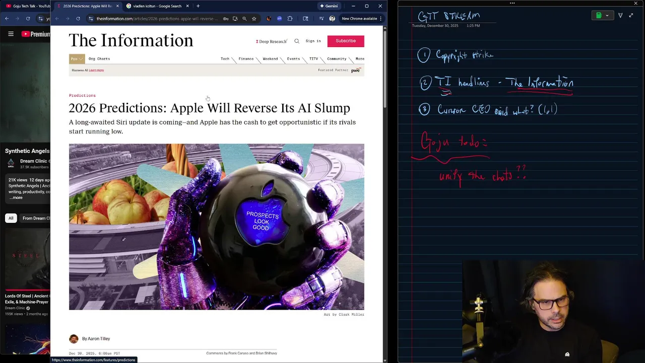Click the address bar URL theinformation.com
The height and width of the screenshot is (363, 645).
[157, 19]
